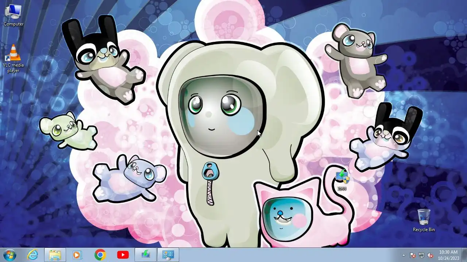Open the Computer desktop icon

tap(13, 15)
